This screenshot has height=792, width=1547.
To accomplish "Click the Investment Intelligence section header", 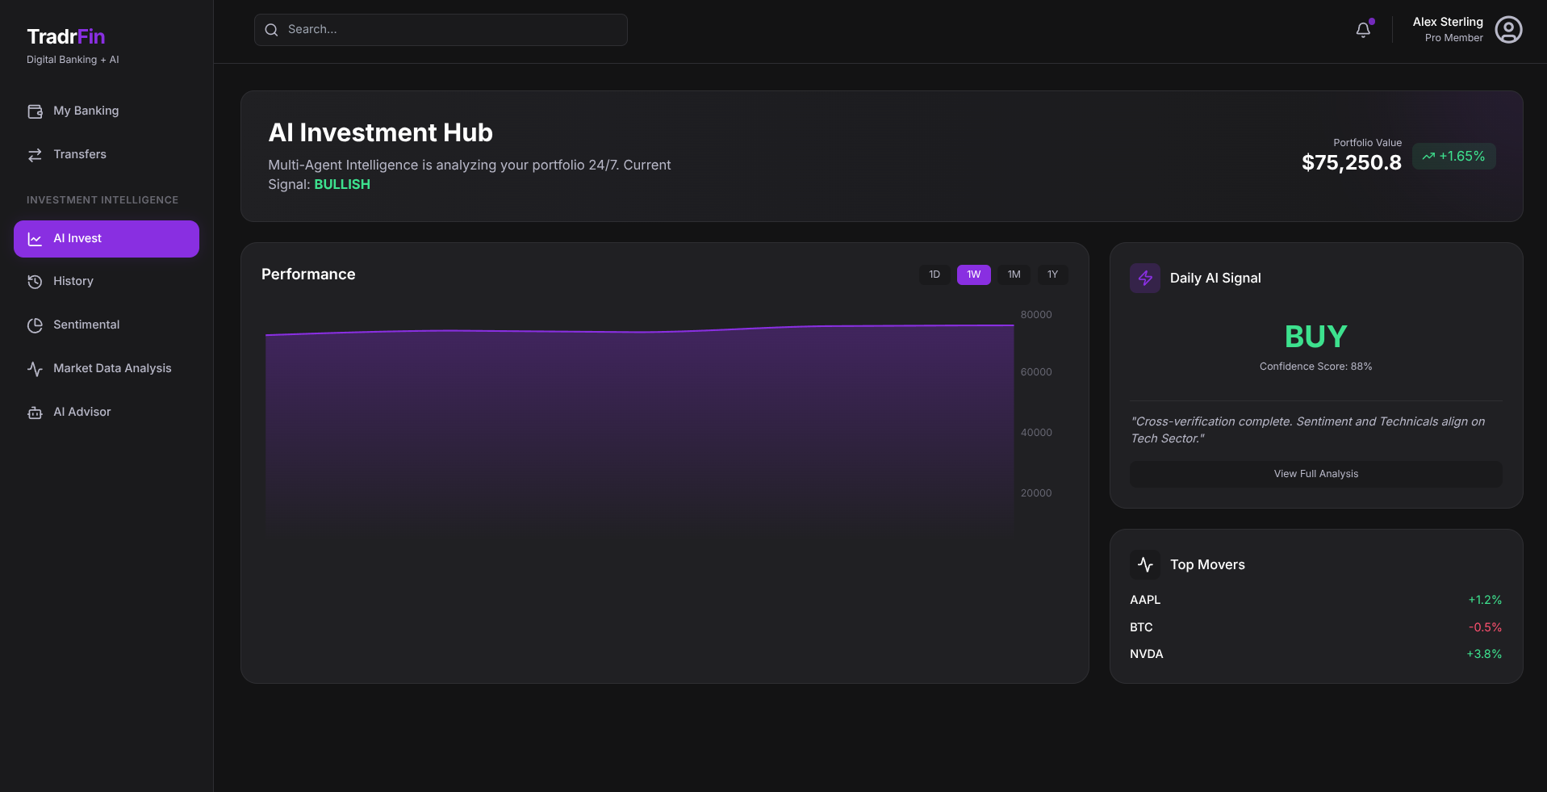I will click(102, 200).
